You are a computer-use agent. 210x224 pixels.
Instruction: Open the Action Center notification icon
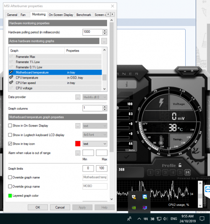click(x=202, y=219)
